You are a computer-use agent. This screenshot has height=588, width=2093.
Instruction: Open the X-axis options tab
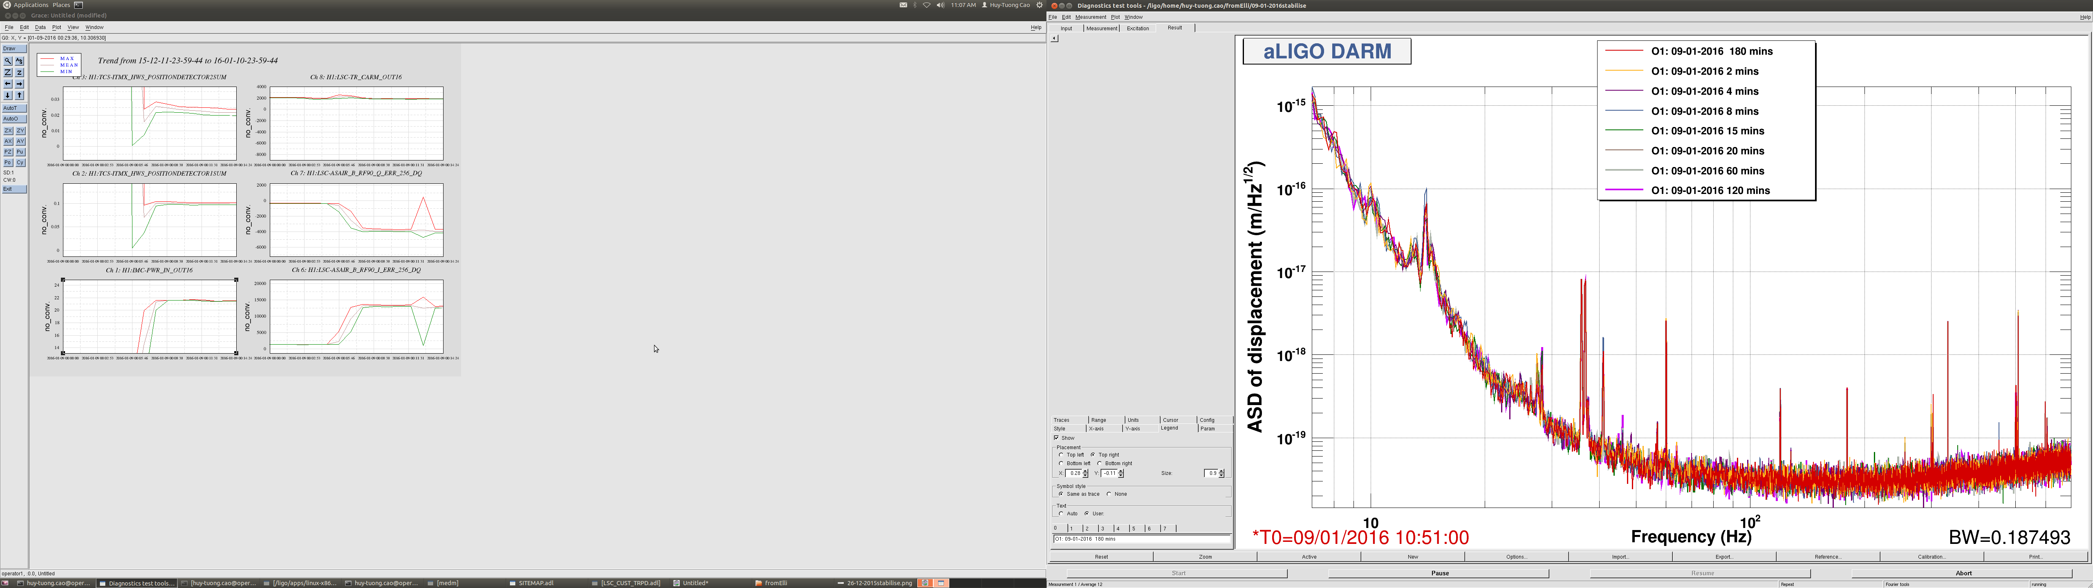coord(1104,429)
